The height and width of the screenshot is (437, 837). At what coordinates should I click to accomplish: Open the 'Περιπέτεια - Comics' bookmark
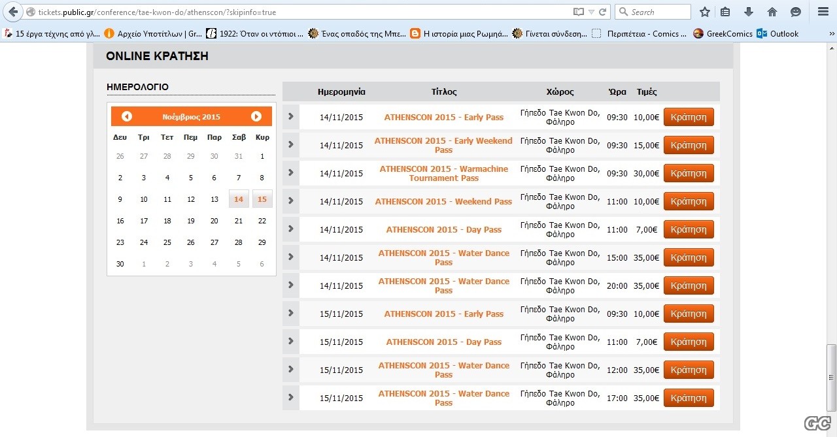coord(640,33)
